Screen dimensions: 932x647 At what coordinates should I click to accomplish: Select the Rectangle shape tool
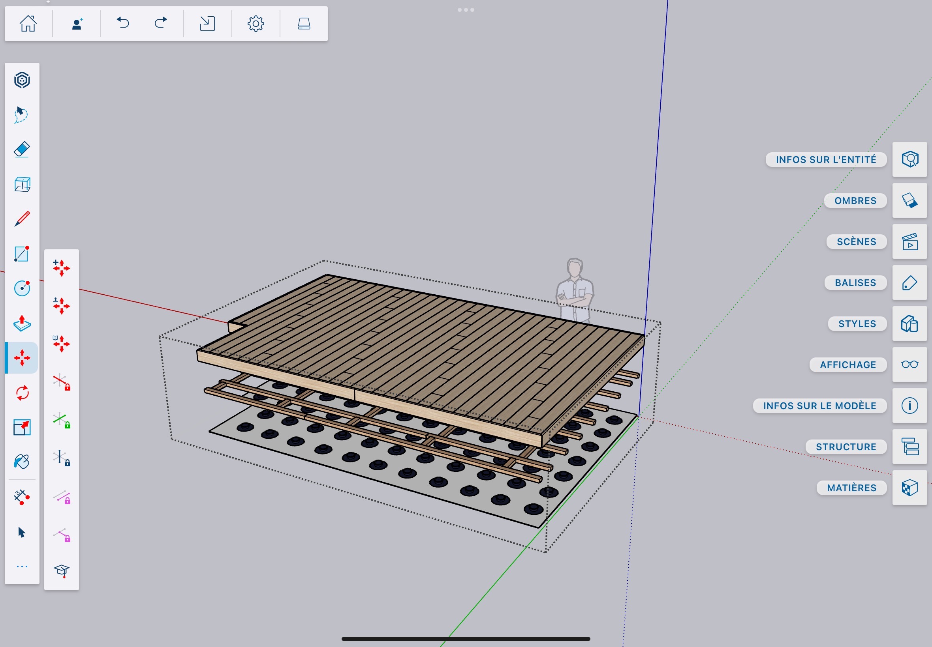click(22, 254)
